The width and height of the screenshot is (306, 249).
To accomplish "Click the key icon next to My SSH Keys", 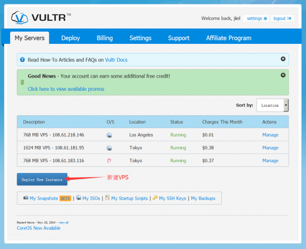I will pyautogui.click(x=155, y=197).
